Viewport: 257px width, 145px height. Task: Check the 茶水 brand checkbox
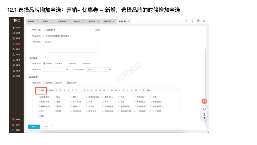(x=55, y=97)
